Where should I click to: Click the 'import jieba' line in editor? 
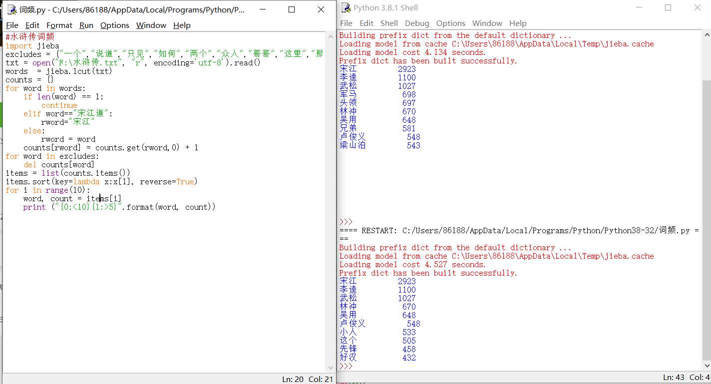[x=32, y=45]
